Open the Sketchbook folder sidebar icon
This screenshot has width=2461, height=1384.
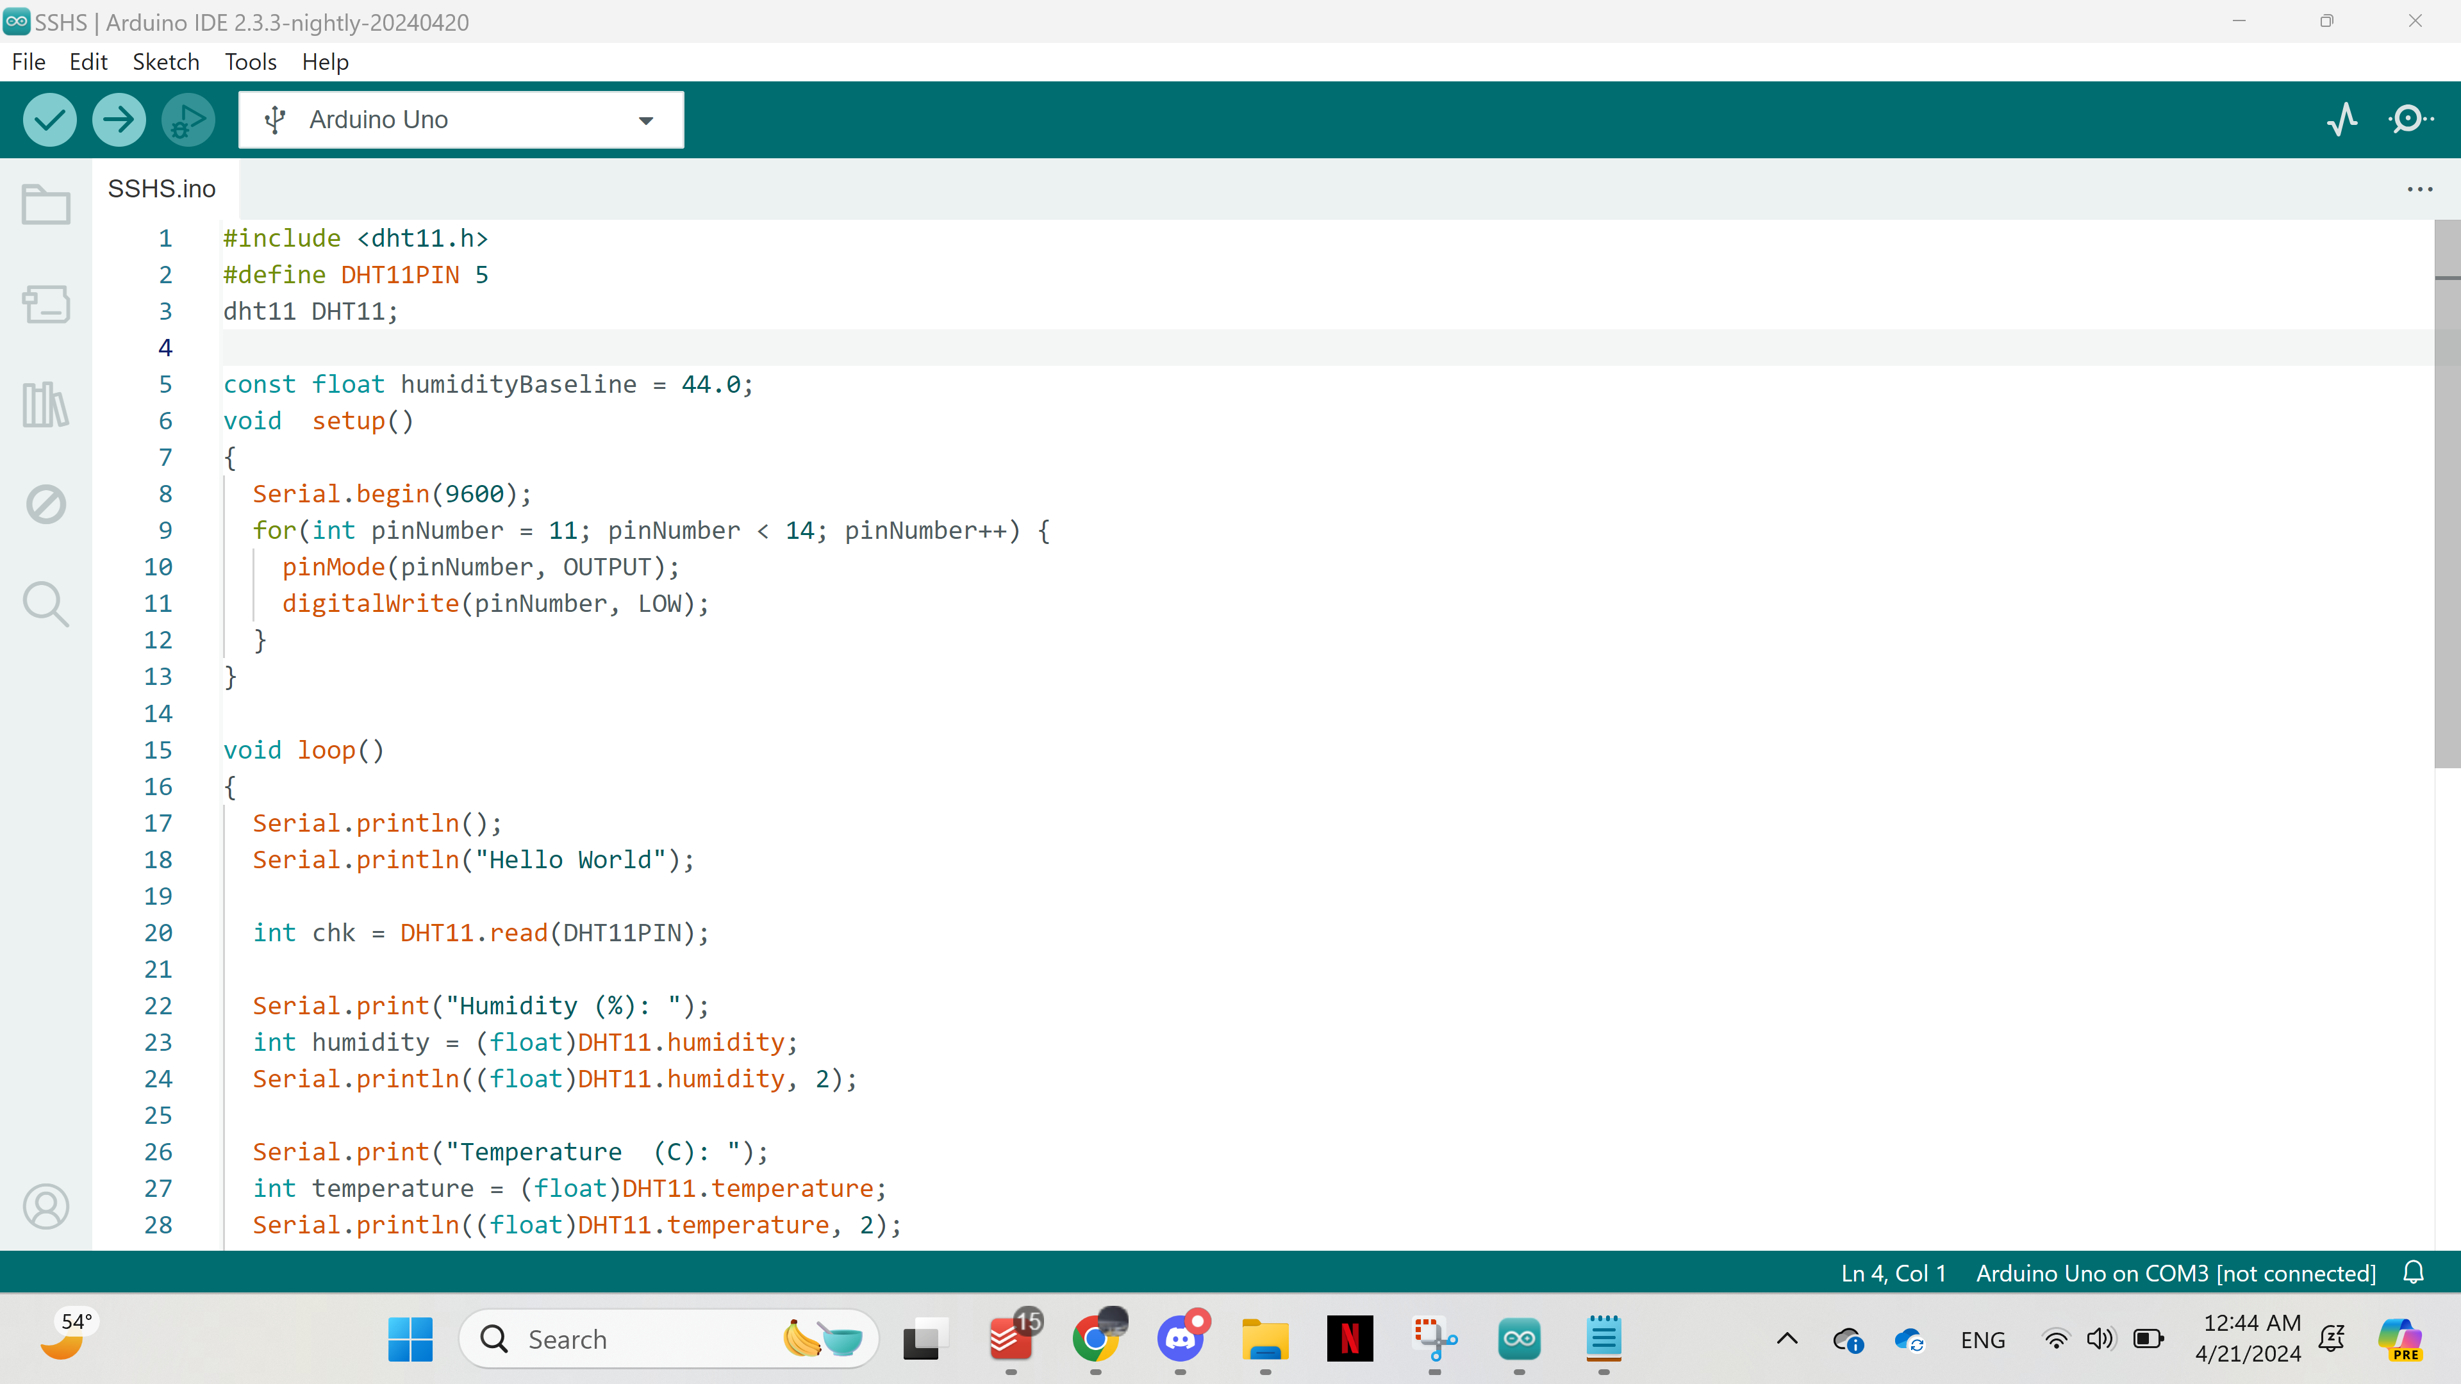click(46, 204)
